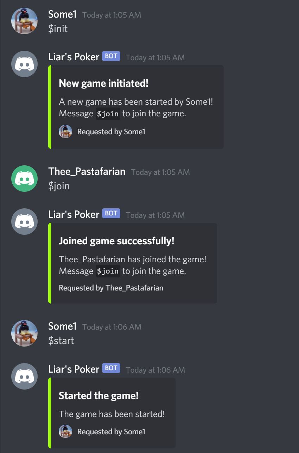Click small penguin icon in Started the game footer
The height and width of the screenshot is (453, 299).
coord(65,431)
